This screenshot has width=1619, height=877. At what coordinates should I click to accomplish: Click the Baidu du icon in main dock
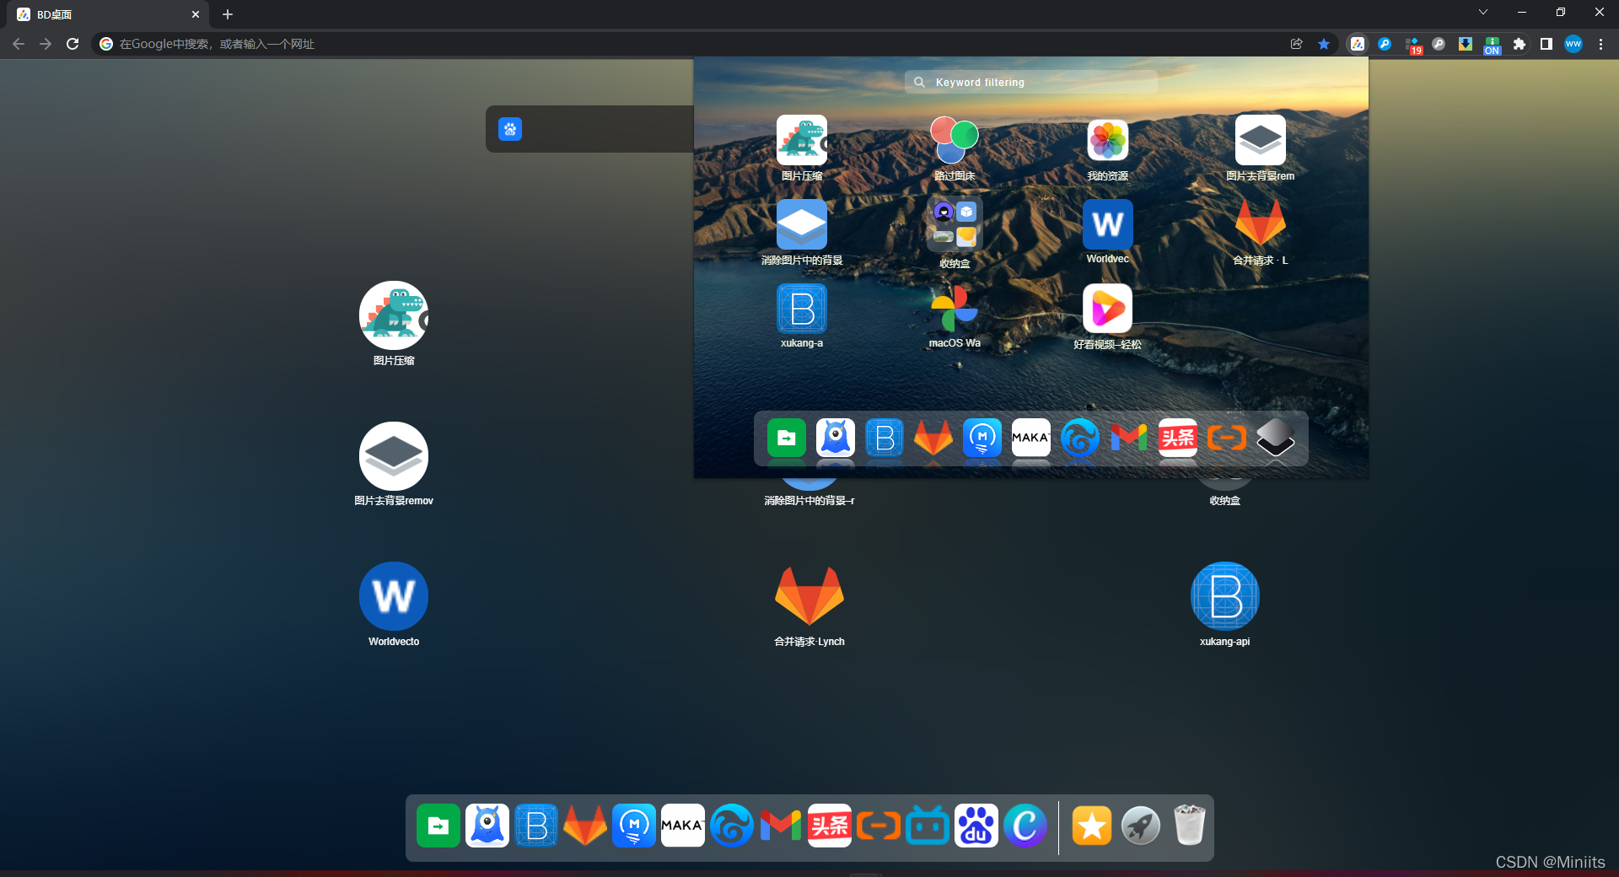[x=976, y=826]
